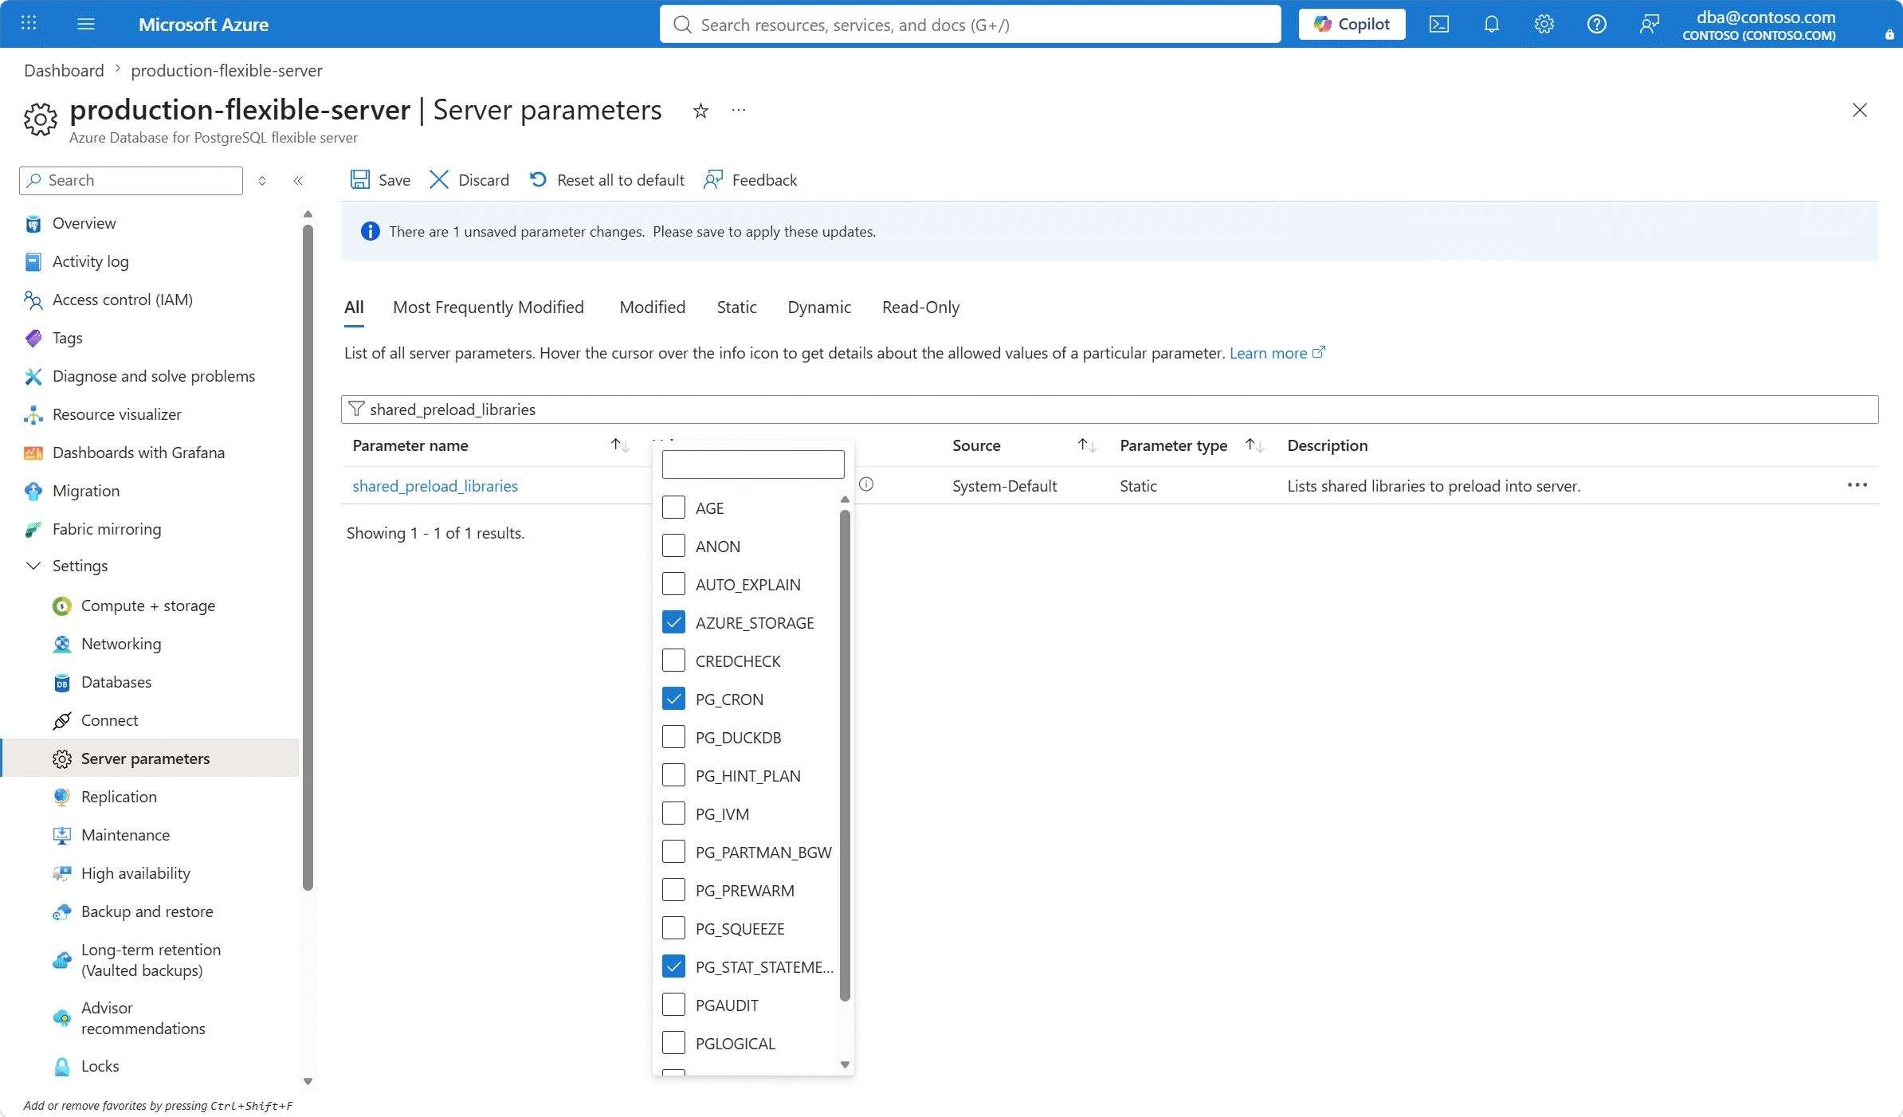
Task: Open the notifications bell
Action: tap(1492, 24)
